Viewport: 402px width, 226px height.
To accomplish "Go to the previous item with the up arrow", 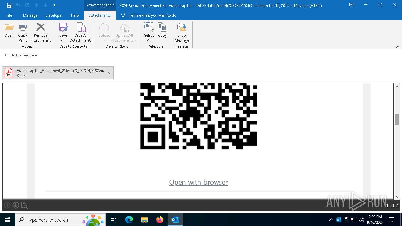I will coord(36,5).
